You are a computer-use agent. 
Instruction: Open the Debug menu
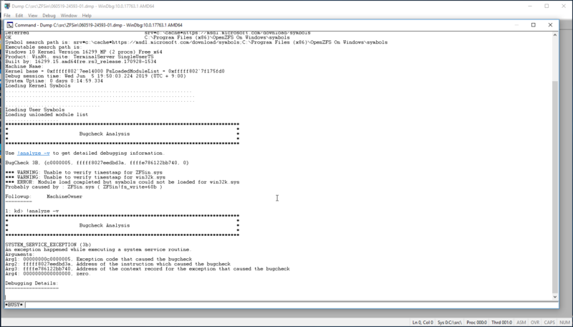coord(49,16)
